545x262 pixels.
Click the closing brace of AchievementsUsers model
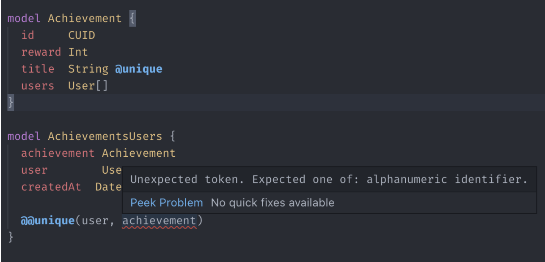point(11,237)
